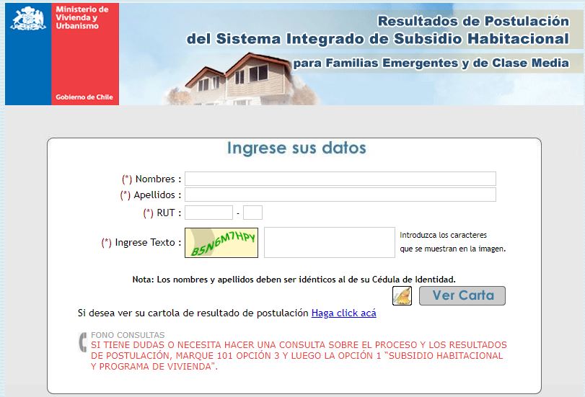Screen dimensions: 585x397
Task: Click the broom clear-form icon
Action: tap(402, 295)
